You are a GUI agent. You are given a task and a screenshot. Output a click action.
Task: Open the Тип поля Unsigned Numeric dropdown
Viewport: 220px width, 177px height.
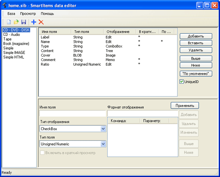tap(103, 144)
